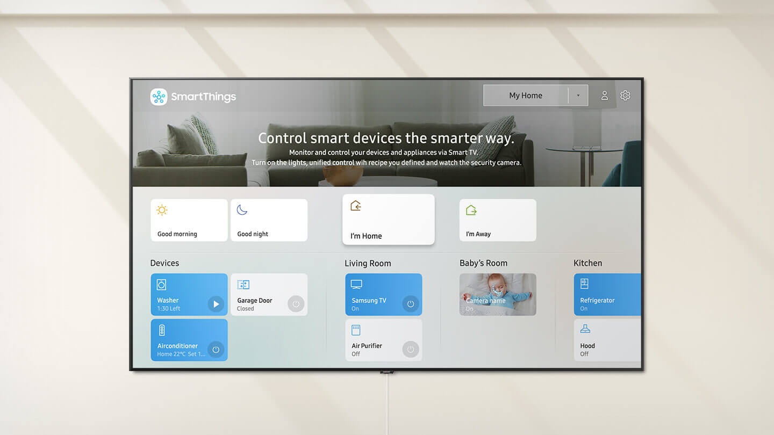Activate the Good night scene card
The image size is (774, 435).
[269, 220]
